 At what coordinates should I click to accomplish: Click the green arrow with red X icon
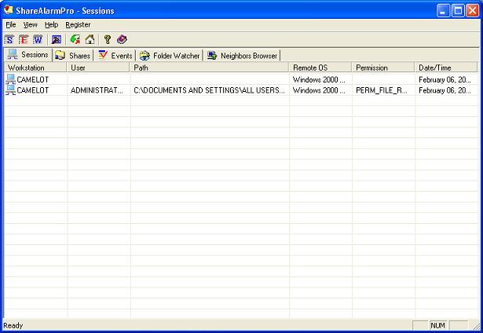click(75, 39)
